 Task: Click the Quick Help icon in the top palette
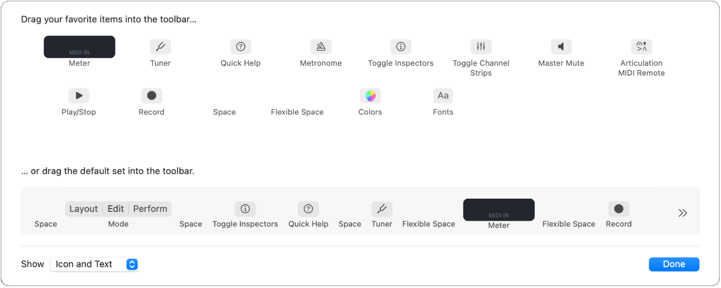pos(241,47)
